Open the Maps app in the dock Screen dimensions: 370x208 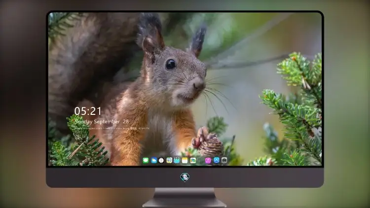pos(169,161)
